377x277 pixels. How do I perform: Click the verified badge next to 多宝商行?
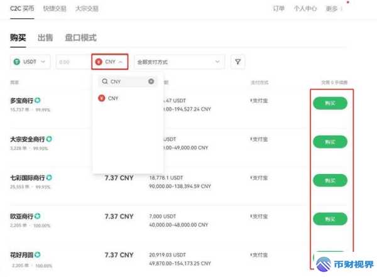pos(38,100)
